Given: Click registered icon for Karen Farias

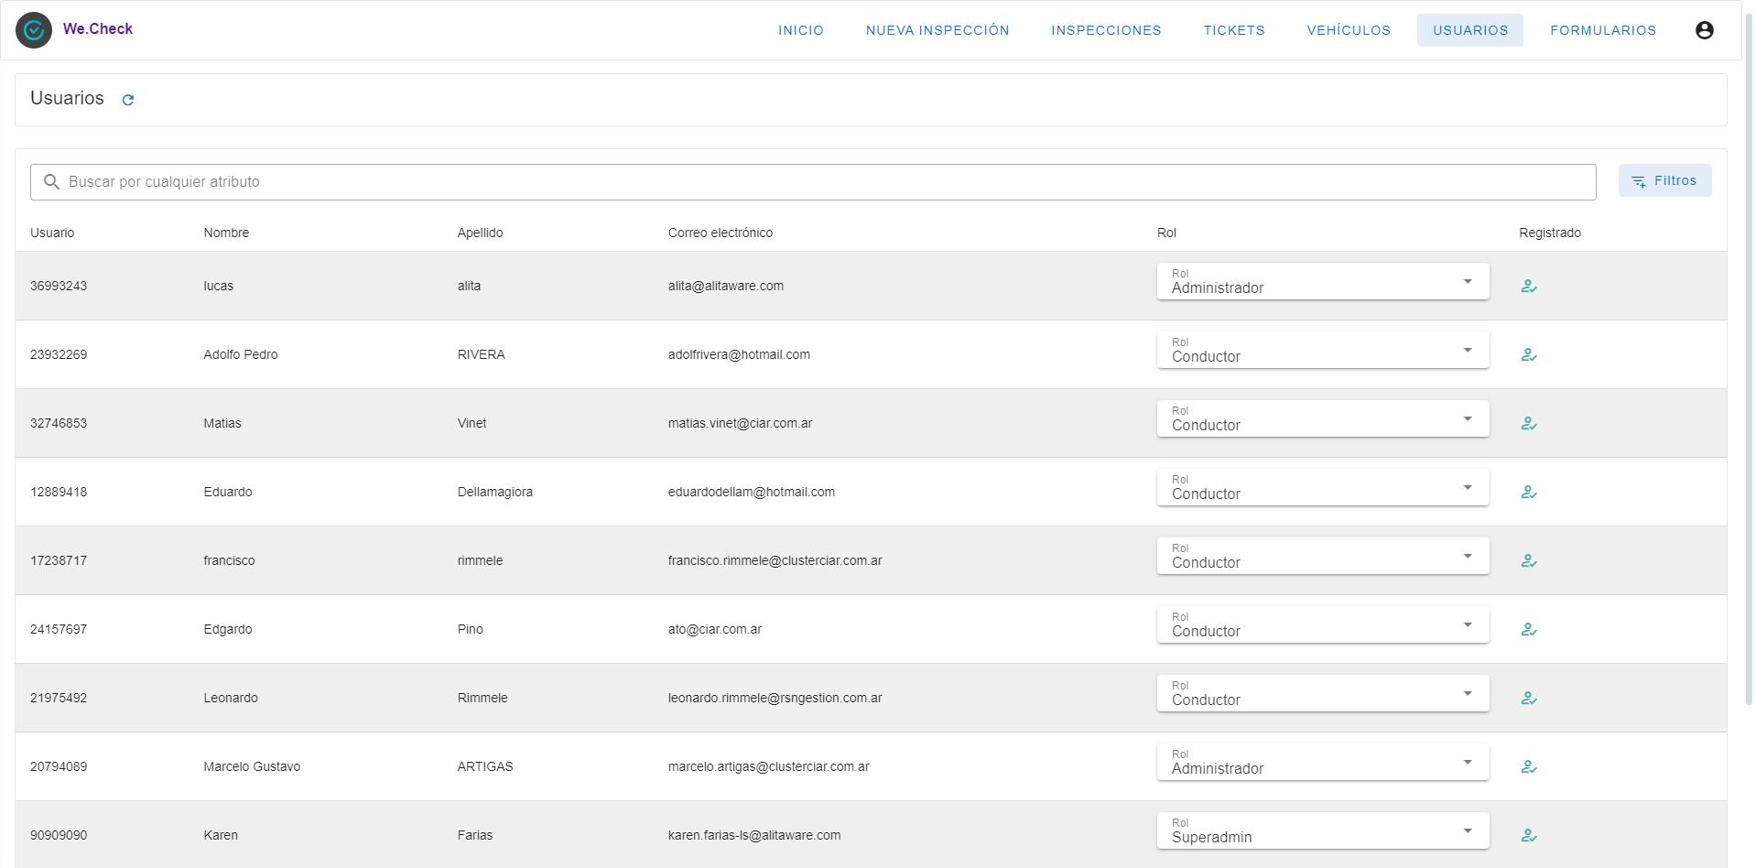Looking at the screenshot, I should point(1528,836).
